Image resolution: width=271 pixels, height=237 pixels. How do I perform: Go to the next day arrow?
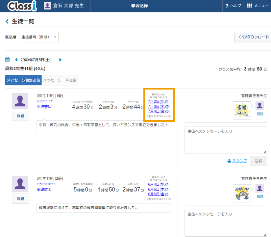click(60, 60)
